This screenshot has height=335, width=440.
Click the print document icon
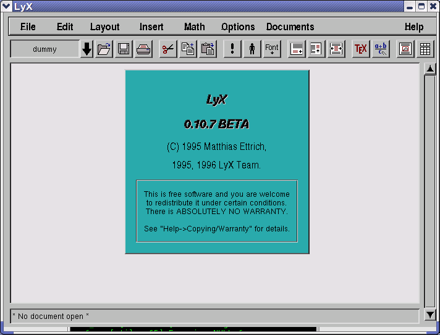tap(143, 49)
